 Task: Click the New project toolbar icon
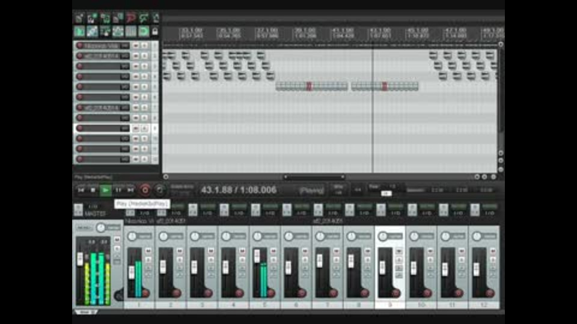(x=79, y=17)
